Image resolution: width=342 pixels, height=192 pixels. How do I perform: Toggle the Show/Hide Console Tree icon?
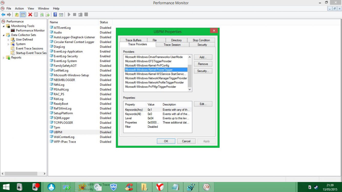(23, 15)
